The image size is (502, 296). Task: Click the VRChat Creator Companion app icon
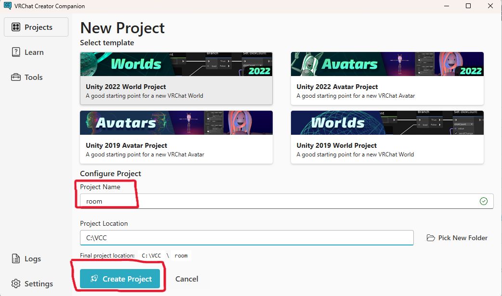[7, 6]
